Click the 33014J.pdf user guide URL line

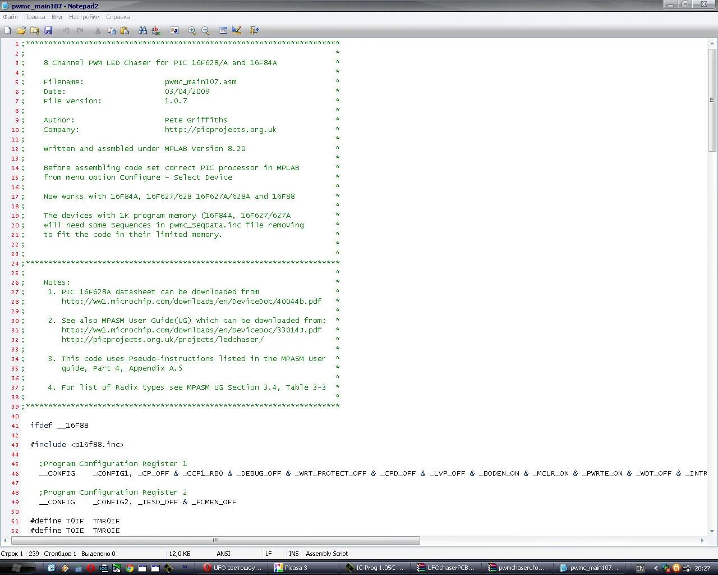[x=192, y=330]
